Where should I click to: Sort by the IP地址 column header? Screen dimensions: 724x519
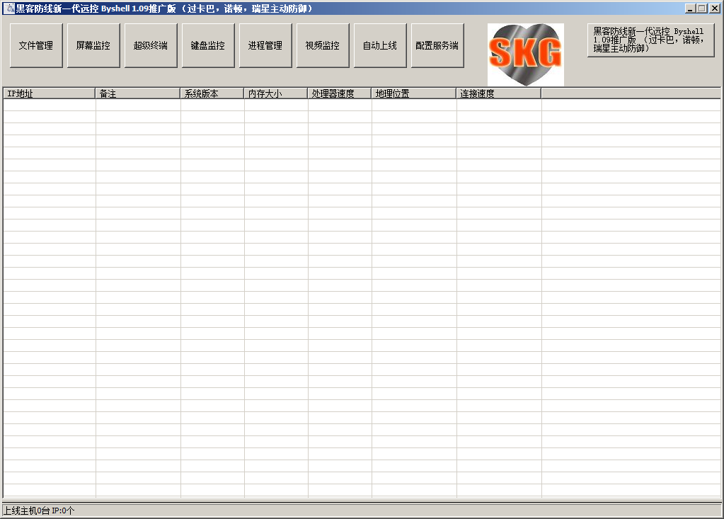click(49, 93)
